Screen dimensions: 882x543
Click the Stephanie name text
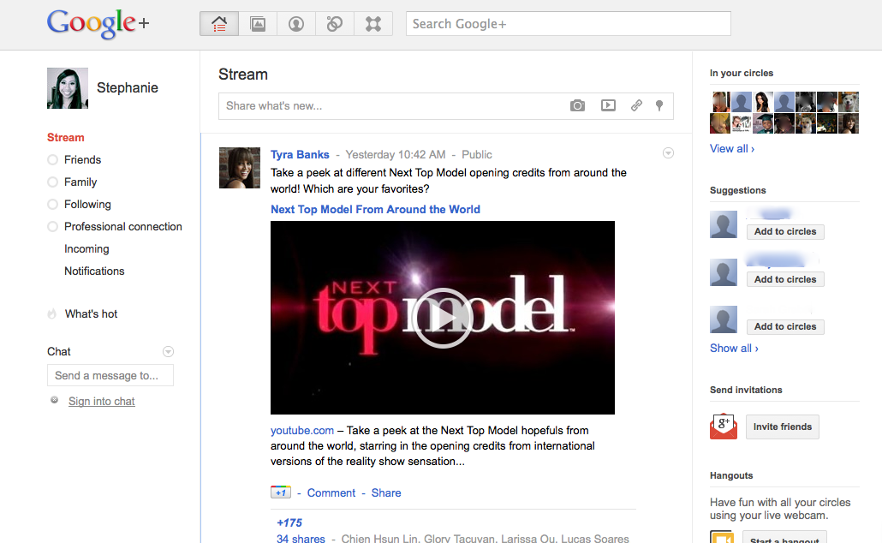127,87
